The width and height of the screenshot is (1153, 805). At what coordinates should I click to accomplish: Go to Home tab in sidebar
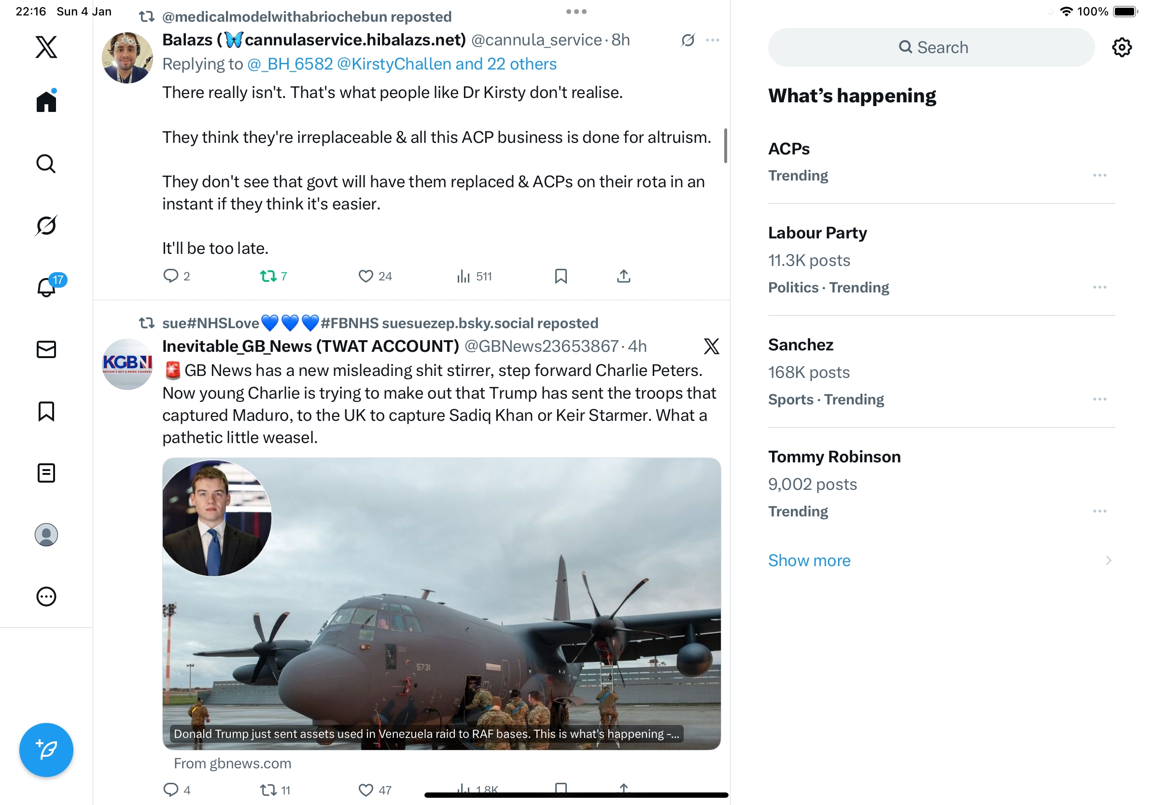click(46, 101)
